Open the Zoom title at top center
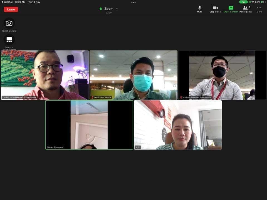This screenshot has height=200, width=267. [109, 9]
